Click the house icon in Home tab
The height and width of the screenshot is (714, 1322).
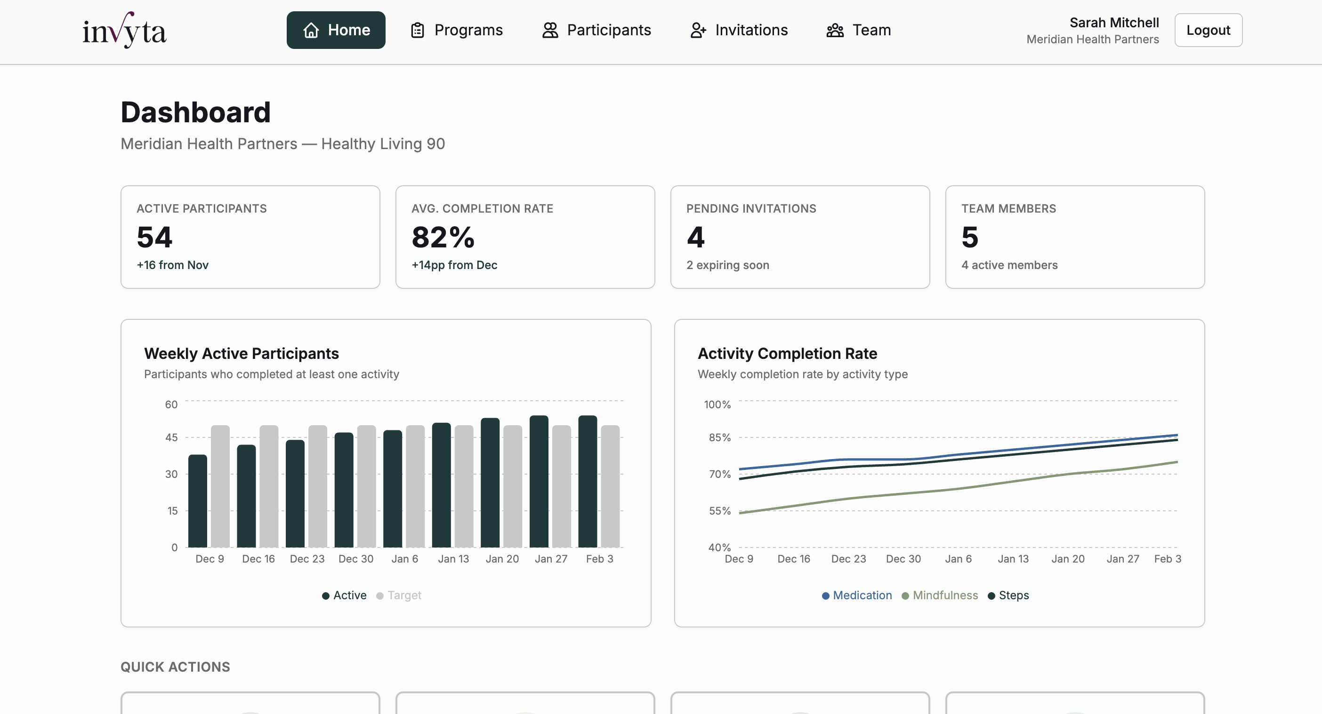[x=311, y=30]
